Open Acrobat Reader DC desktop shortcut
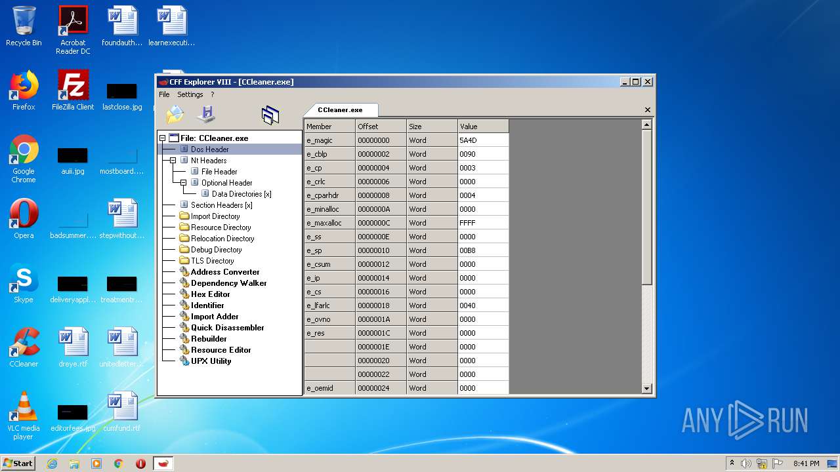This screenshot has height=472, width=840. tap(73, 30)
